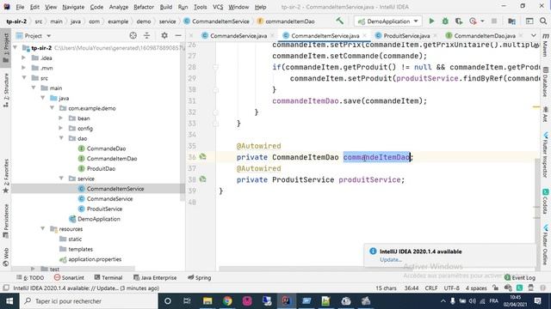
Task: Open the Java Enterprise tool window
Action: [155, 277]
